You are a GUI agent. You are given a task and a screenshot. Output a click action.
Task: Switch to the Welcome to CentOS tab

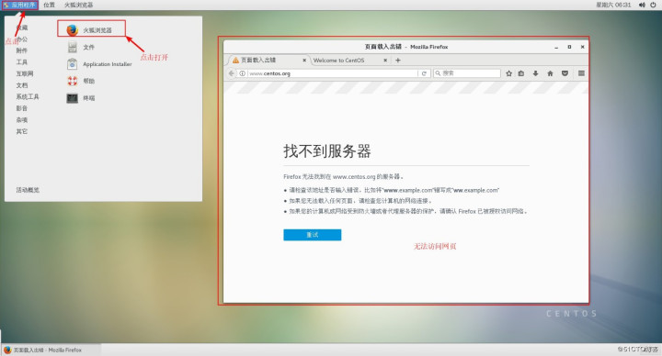[348, 61]
